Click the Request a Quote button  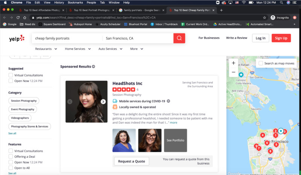click(132, 161)
